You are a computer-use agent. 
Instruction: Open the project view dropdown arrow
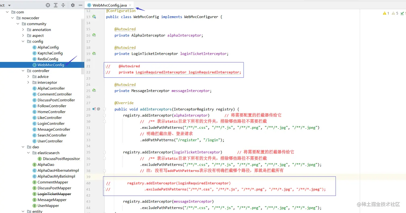tap(10, 5)
